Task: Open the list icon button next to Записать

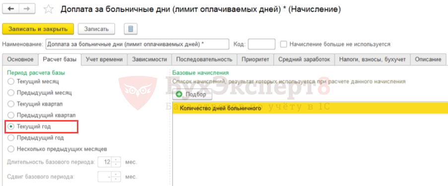Action: point(130,29)
